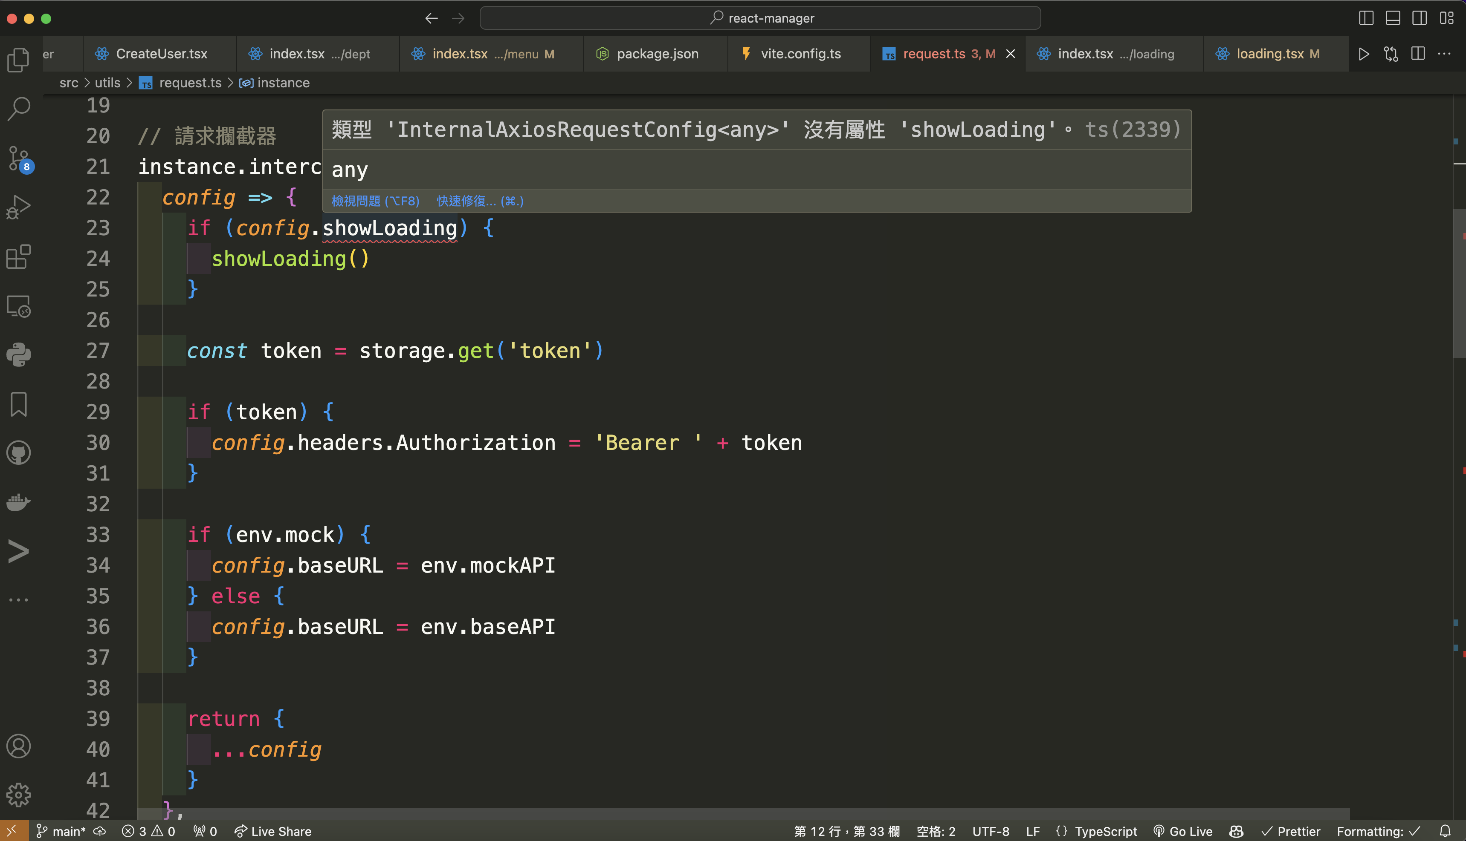Switch to index.tsx .../loading tab

pos(1115,54)
